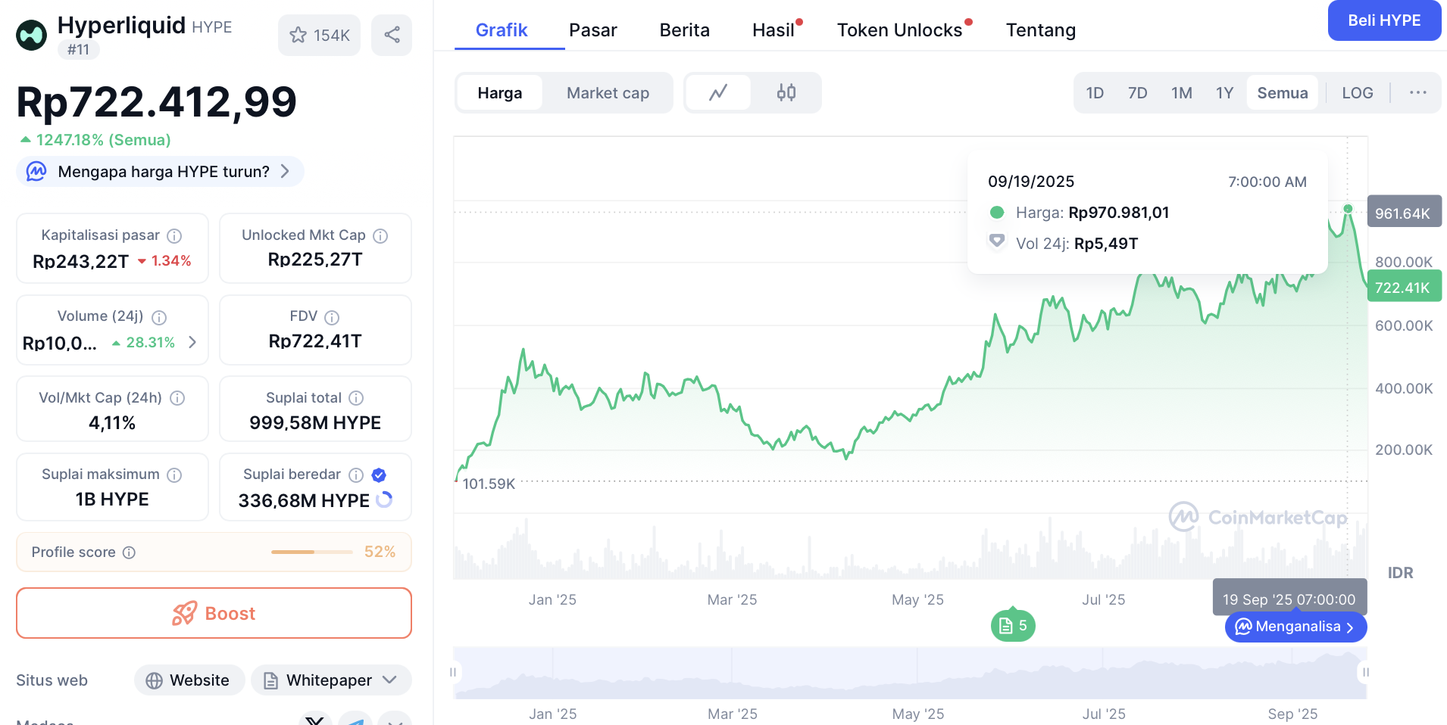Switch to candlestick chart icon

point(786,92)
